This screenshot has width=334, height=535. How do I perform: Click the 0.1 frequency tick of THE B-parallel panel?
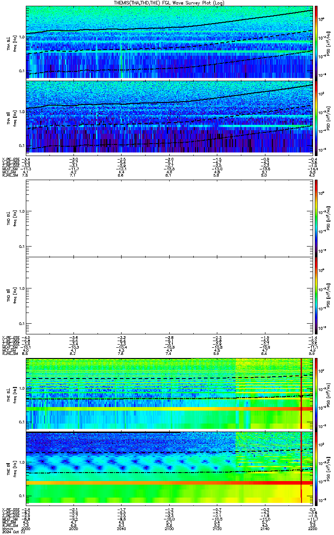click(x=21, y=496)
